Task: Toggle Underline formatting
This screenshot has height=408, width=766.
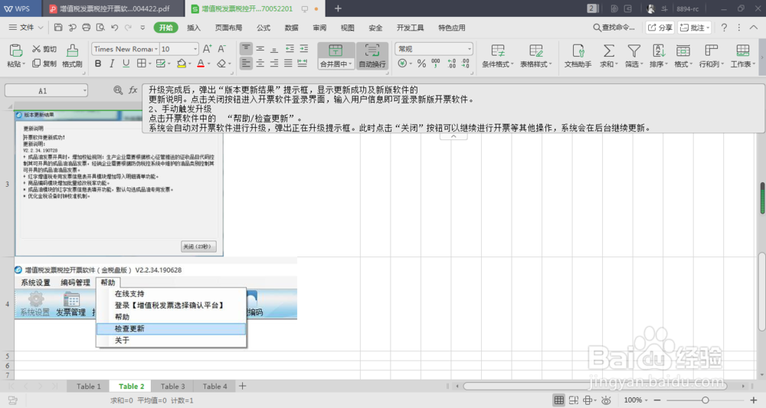Action: click(x=126, y=64)
